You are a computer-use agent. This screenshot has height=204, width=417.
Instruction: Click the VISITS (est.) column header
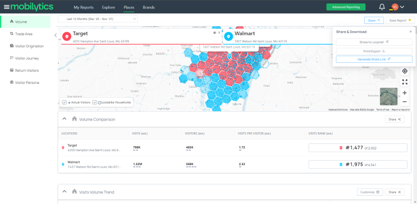click(140, 133)
